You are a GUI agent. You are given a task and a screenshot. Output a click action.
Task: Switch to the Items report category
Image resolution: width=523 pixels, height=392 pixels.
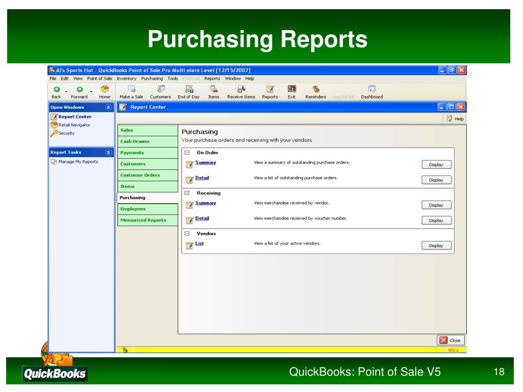[148, 186]
